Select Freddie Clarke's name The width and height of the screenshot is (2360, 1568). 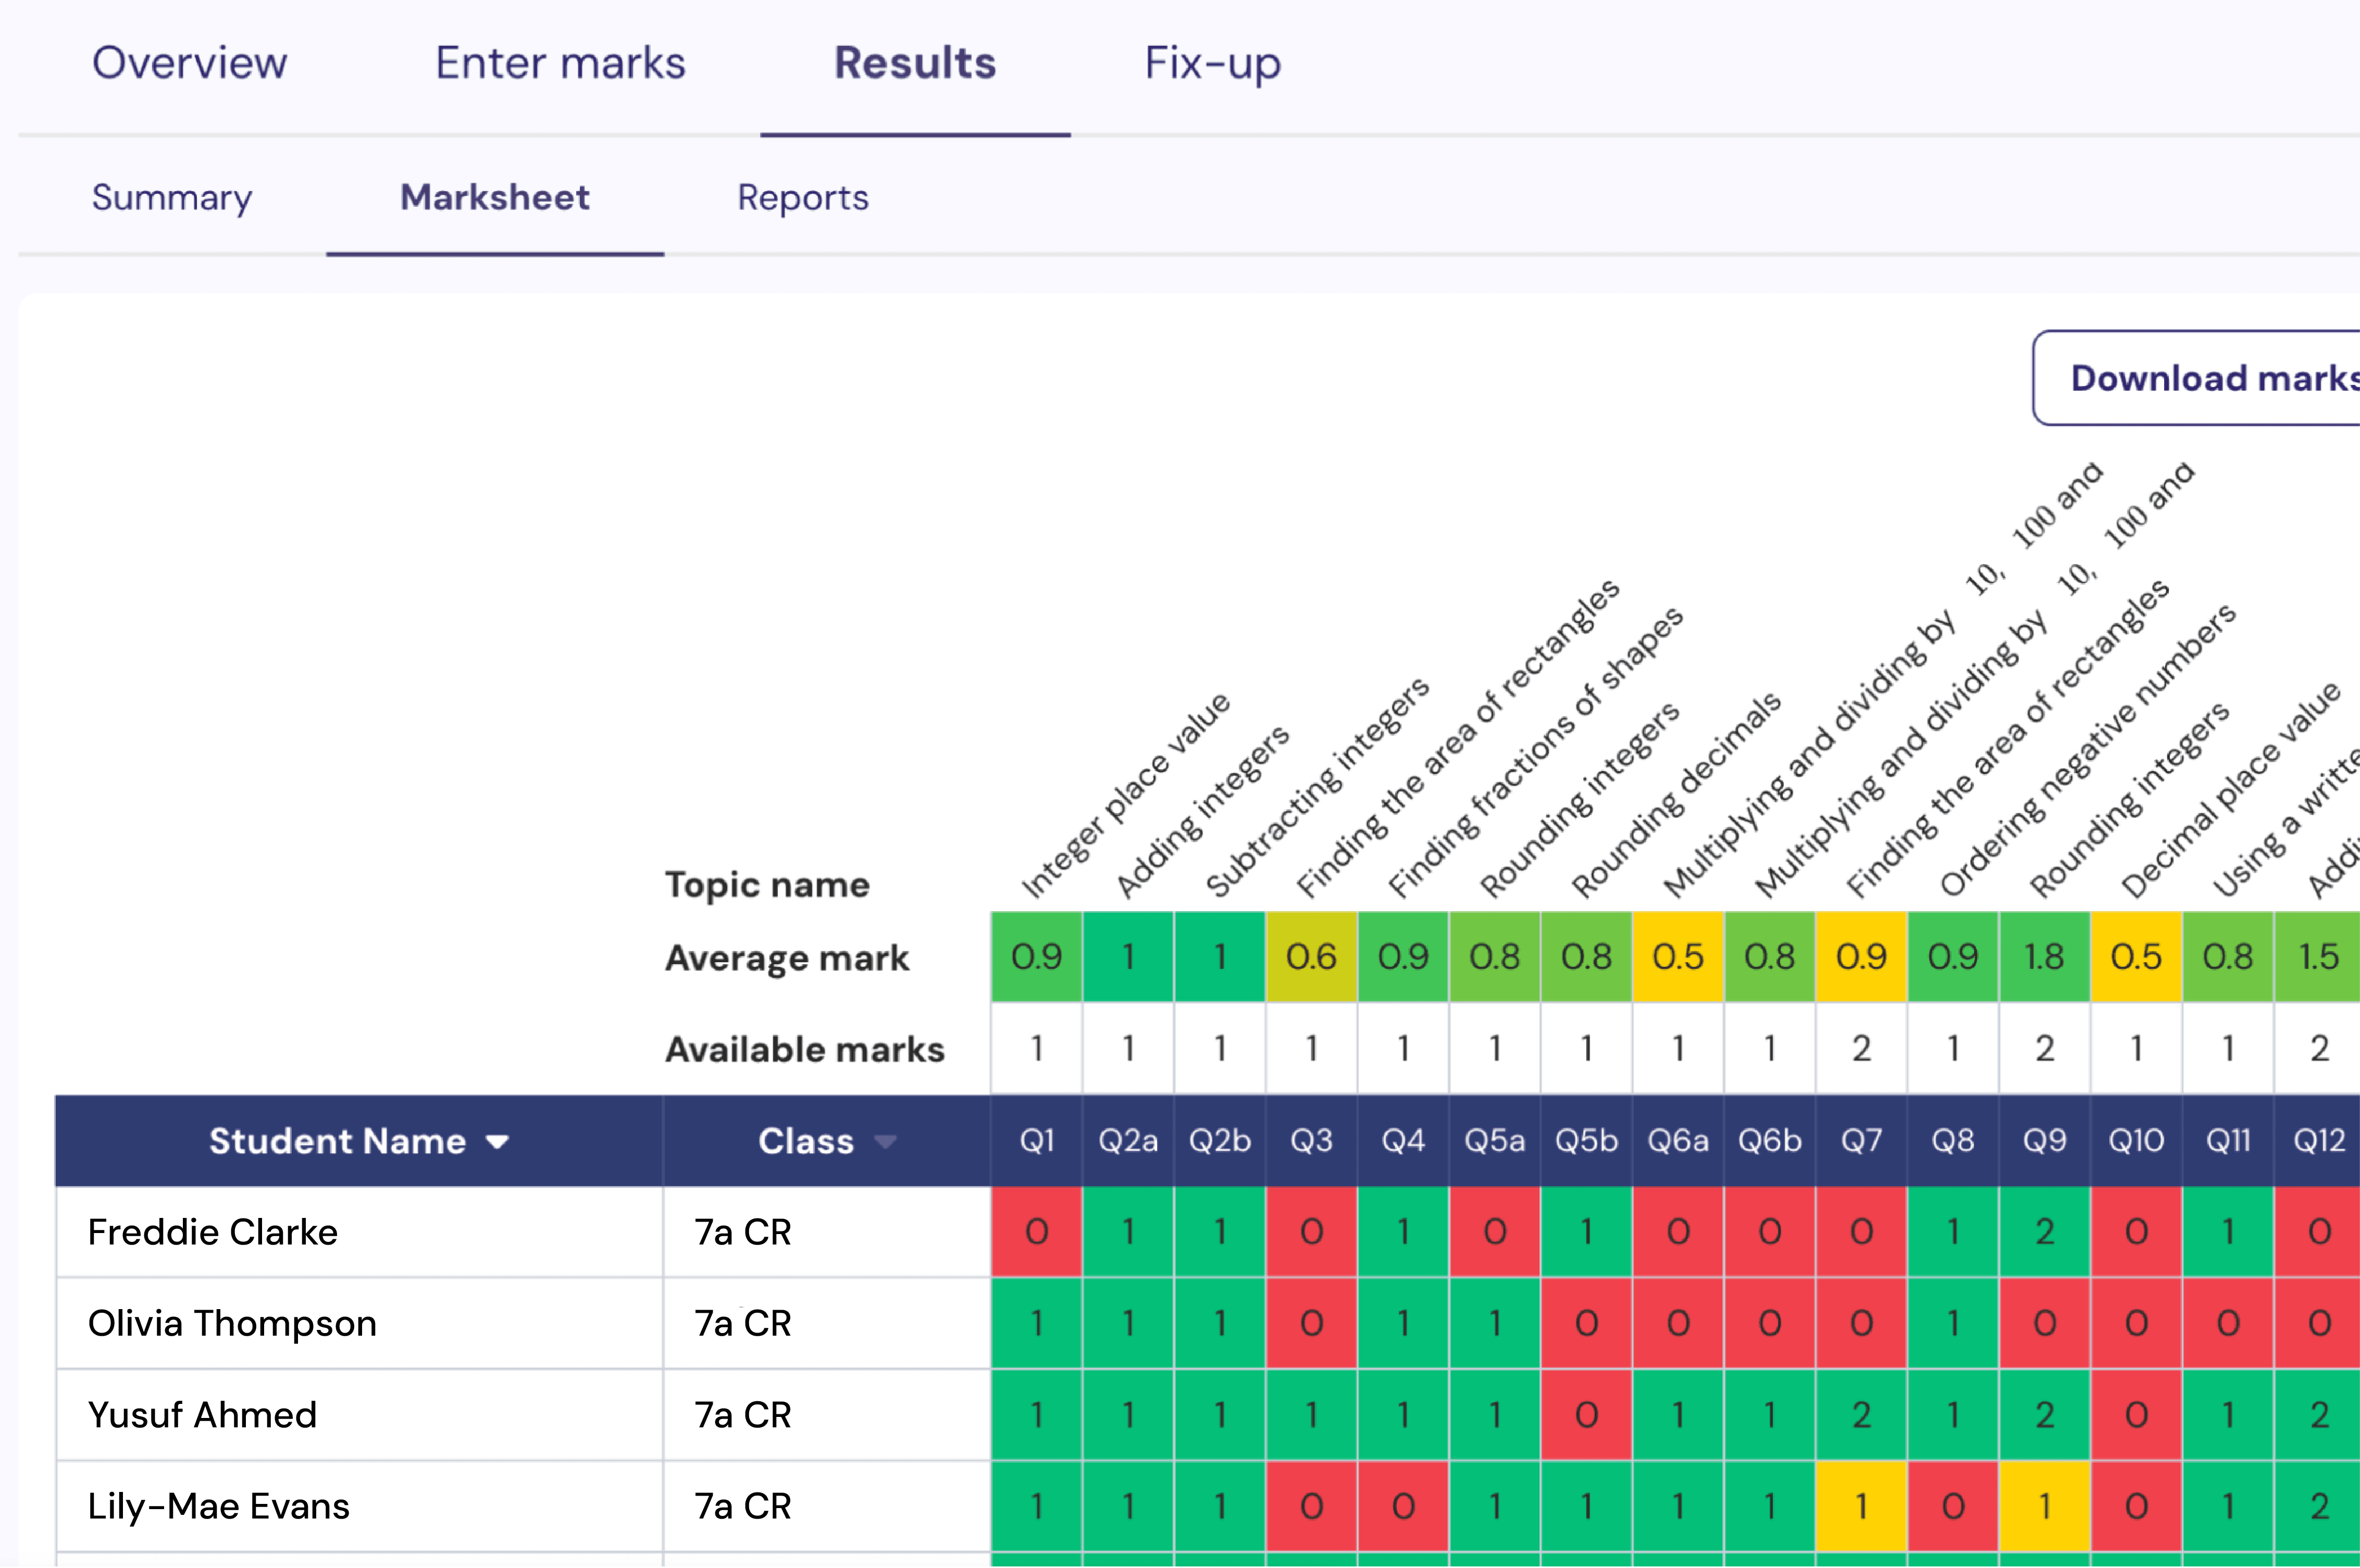213,1232
